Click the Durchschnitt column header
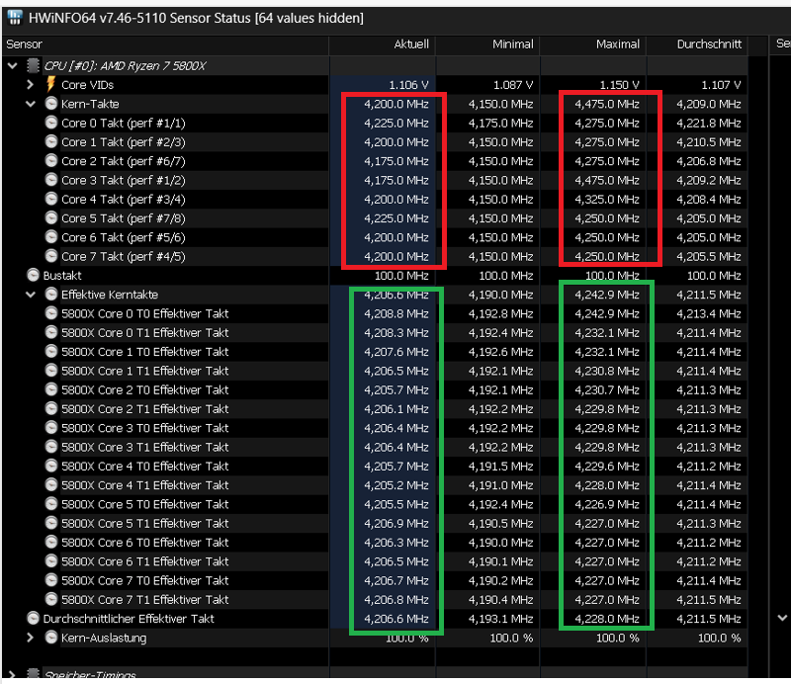This screenshot has width=791, height=684. 697,44
